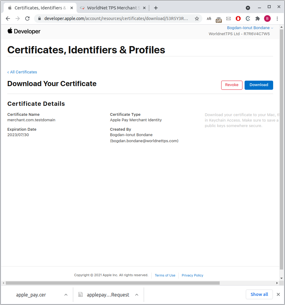Switch to WorldNet TPS Merchant tab
Screen dimensions: 285x305
(x=112, y=8)
